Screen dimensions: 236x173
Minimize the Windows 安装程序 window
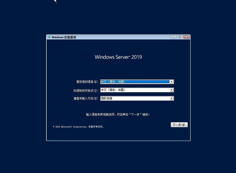click(173, 37)
